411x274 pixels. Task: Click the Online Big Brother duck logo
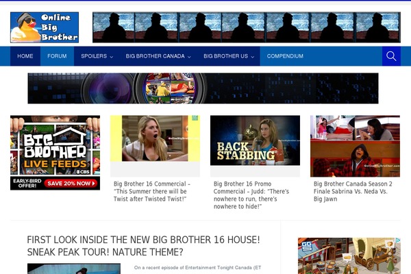click(x=45, y=27)
